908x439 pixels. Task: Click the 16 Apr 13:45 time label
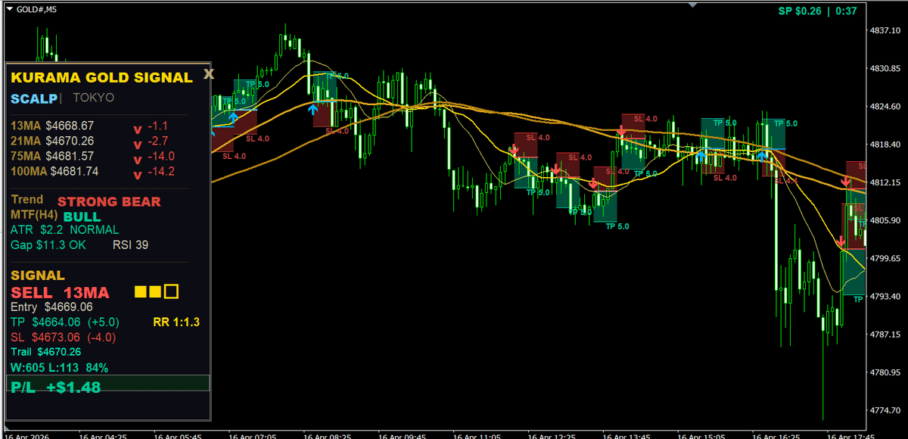tap(628, 435)
